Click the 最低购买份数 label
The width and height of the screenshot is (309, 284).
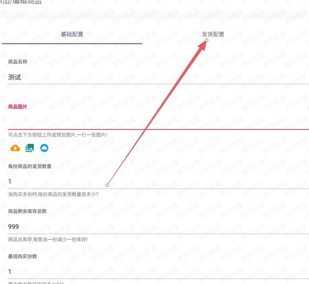(23, 257)
